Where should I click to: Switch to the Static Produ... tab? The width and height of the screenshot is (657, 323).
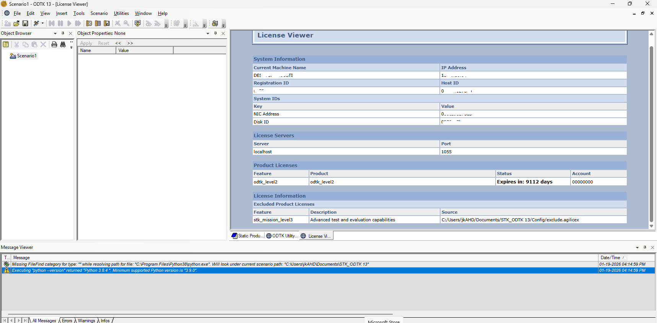pos(247,236)
